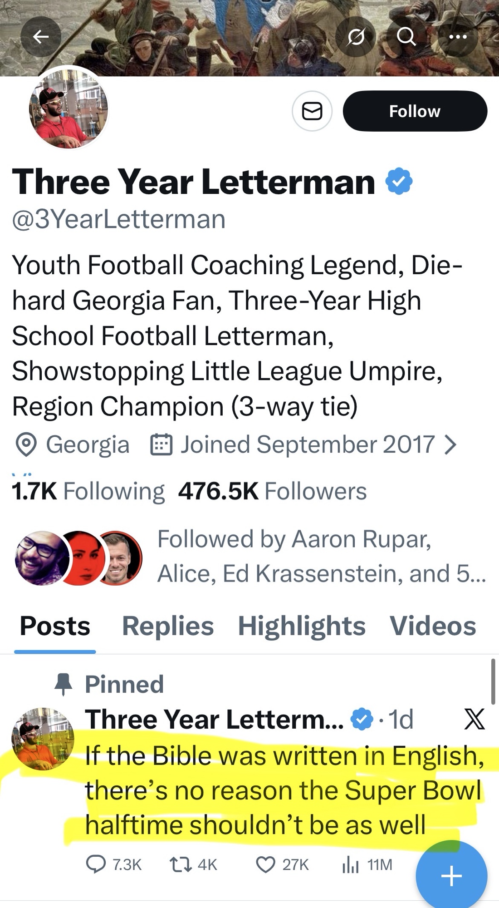Switch to the Highlights tab
This screenshot has width=499, height=908.
click(x=302, y=626)
